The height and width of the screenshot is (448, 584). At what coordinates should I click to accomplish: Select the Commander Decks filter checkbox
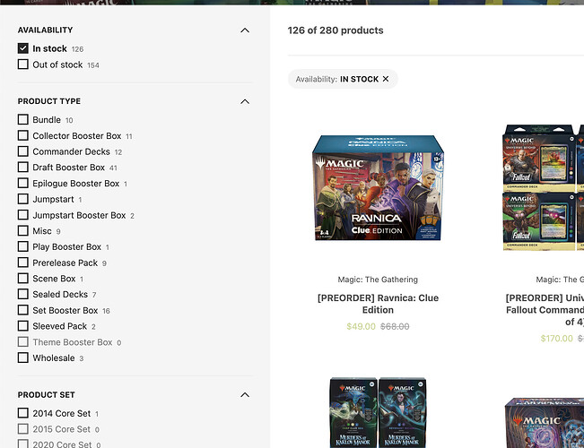23,151
